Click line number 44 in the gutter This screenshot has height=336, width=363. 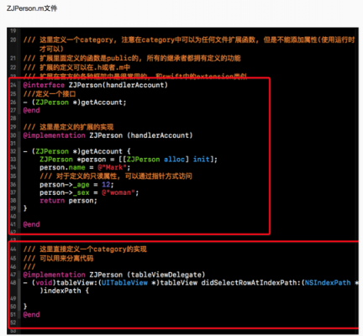13,249
